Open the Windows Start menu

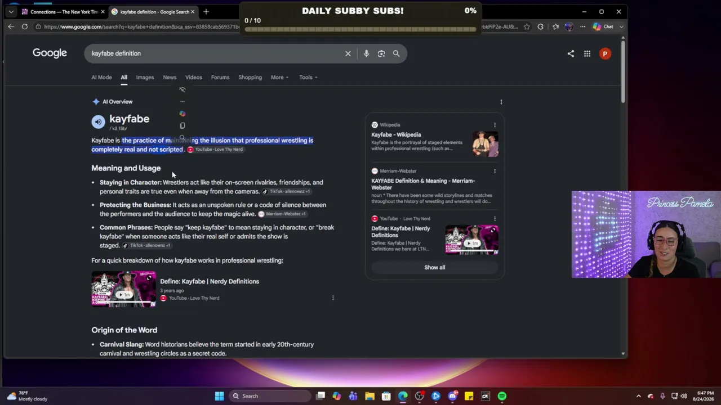[x=219, y=396]
